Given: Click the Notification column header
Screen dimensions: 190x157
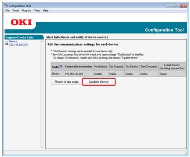Looking at the screenshot, I should (100, 67).
